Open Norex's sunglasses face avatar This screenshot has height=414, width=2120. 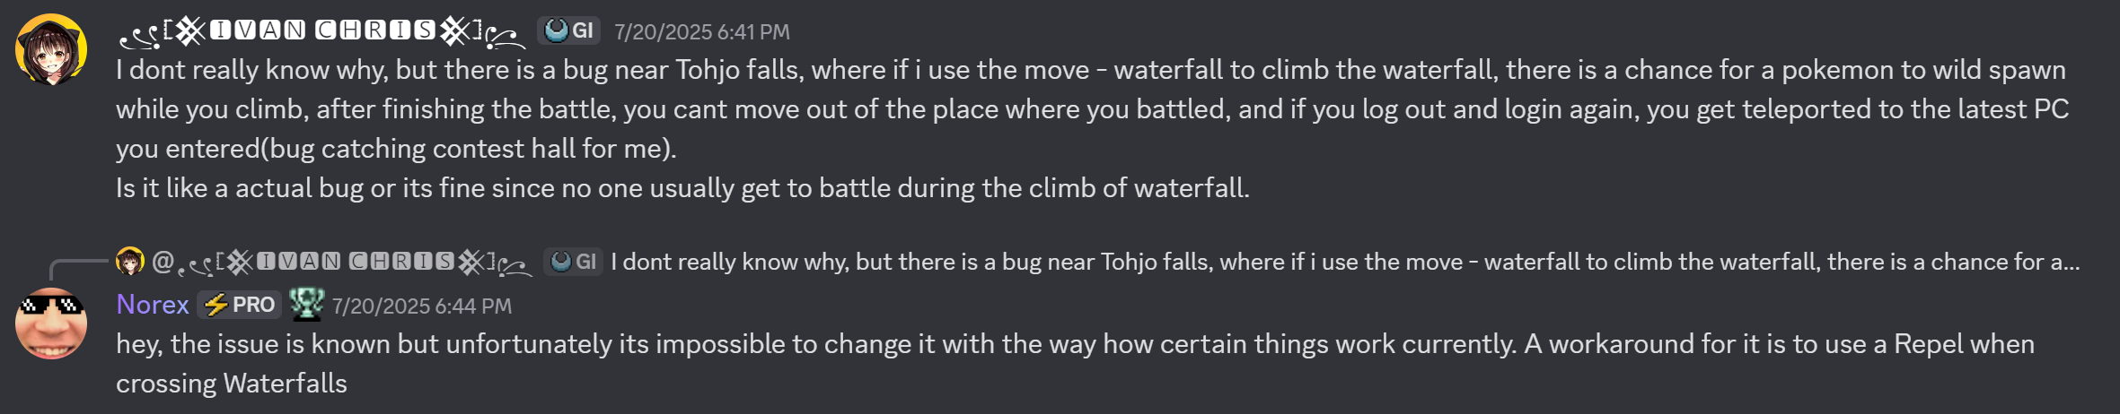pyautogui.click(x=51, y=323)
